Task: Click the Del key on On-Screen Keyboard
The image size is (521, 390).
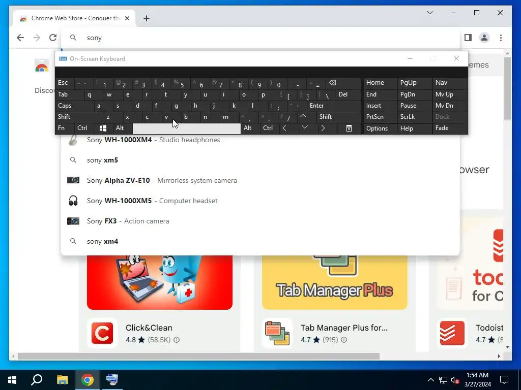Action: pyautogui.click(x=349, y=94)
